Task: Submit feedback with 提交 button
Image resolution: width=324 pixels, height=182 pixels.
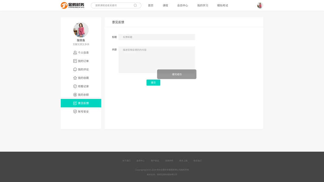Action: (x=153, y=83)
